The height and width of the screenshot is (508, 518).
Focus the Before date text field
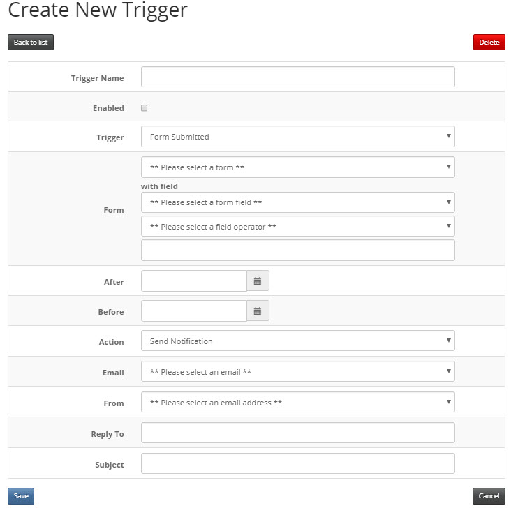pos(194,311)
